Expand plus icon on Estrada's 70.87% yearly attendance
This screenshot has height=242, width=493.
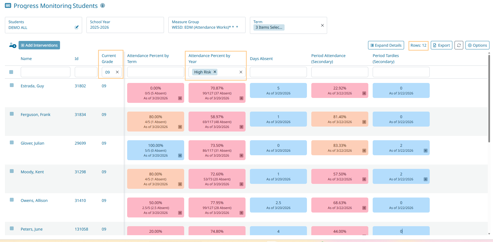(x=241, y=98)
